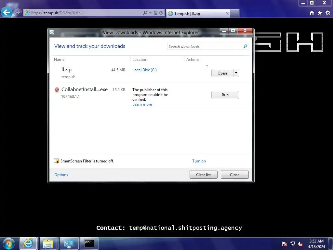The height and width of the screenshot is (250, 333).
Task: Open Windows Explorer folder in taskbar
Action: (48, 243)
